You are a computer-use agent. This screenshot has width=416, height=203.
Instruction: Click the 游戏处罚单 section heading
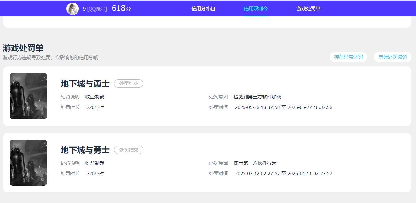click(23, 48)
